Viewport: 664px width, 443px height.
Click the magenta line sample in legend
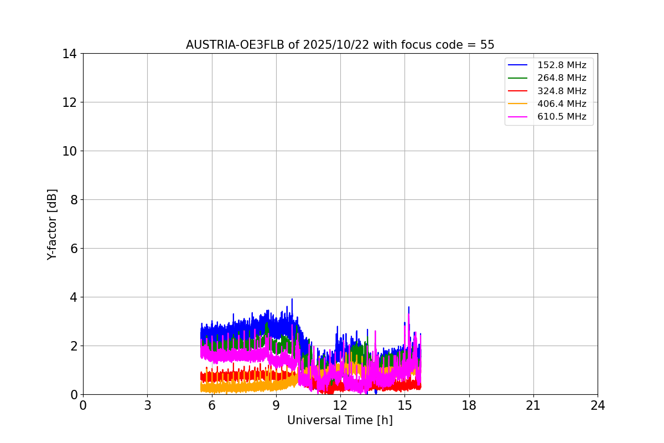[x=518, y=117]
